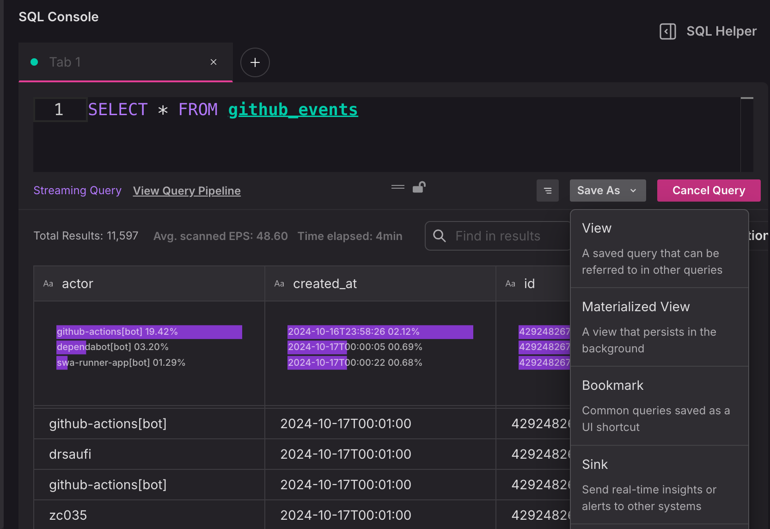This screenshot has width=770, height=529.
Task: Choose View from the Save As menu
Action: 659,249
